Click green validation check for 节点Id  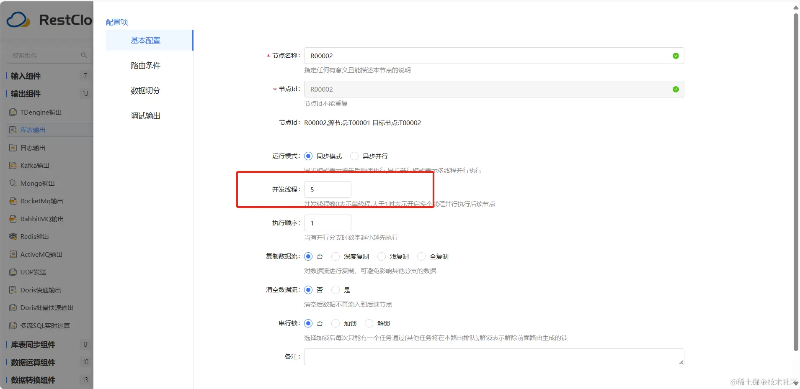(676, 89)
